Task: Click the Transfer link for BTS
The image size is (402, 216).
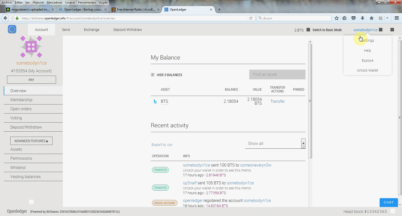Action: [277, 101]
